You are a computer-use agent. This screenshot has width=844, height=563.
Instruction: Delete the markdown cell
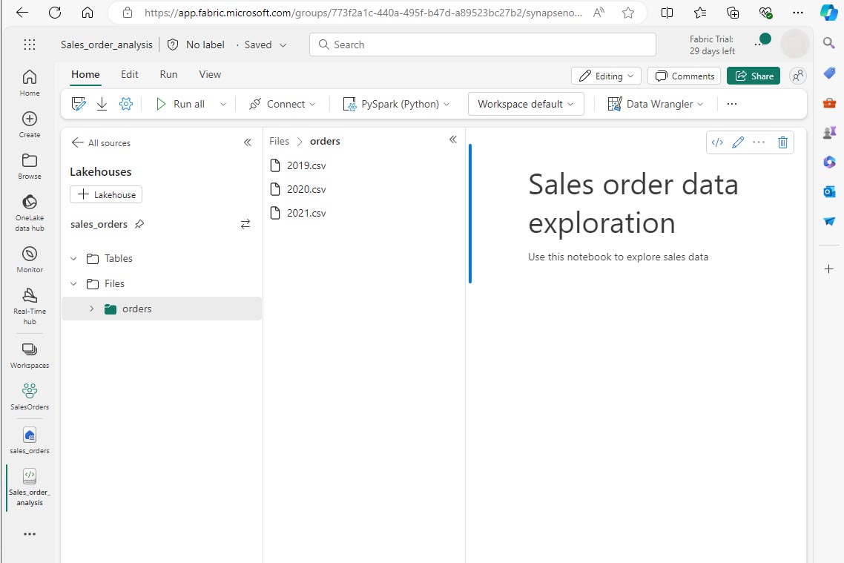(782, 142)
